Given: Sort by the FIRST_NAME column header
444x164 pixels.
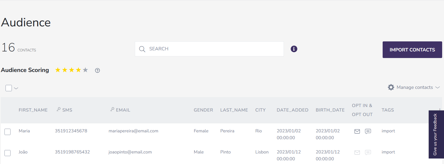Looking at the screenshot, I should tap(33, 110).
